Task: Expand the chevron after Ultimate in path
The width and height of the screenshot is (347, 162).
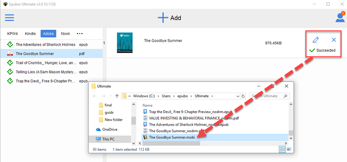Action: 212,96
